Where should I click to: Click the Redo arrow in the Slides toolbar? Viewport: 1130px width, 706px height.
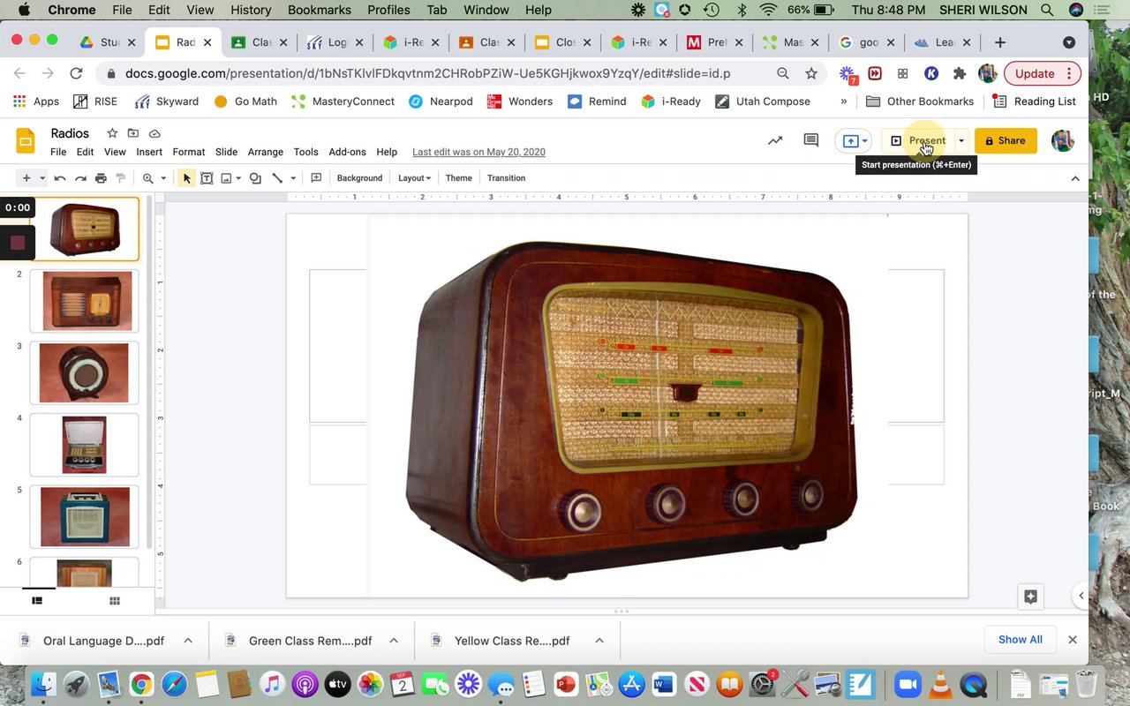click(80, 178)
